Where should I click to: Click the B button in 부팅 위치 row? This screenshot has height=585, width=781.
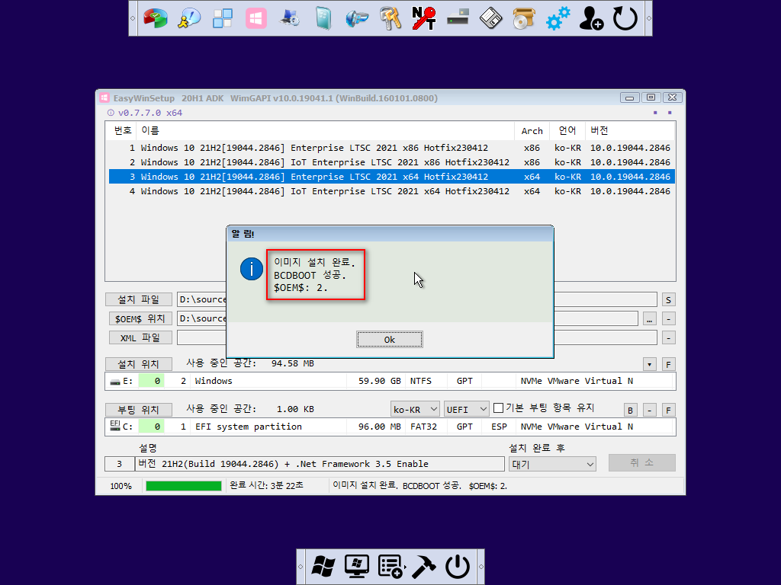[631, 411]
